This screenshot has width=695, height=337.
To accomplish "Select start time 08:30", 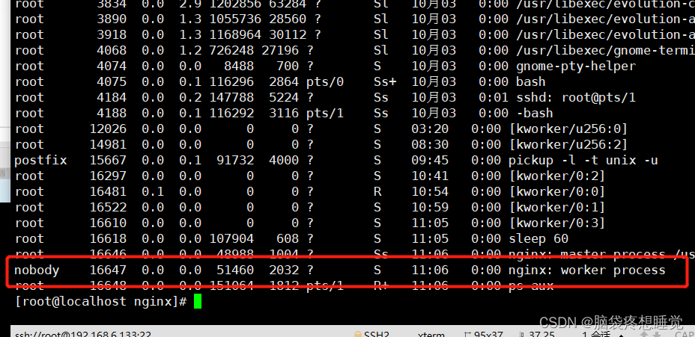I will point(429,145).
